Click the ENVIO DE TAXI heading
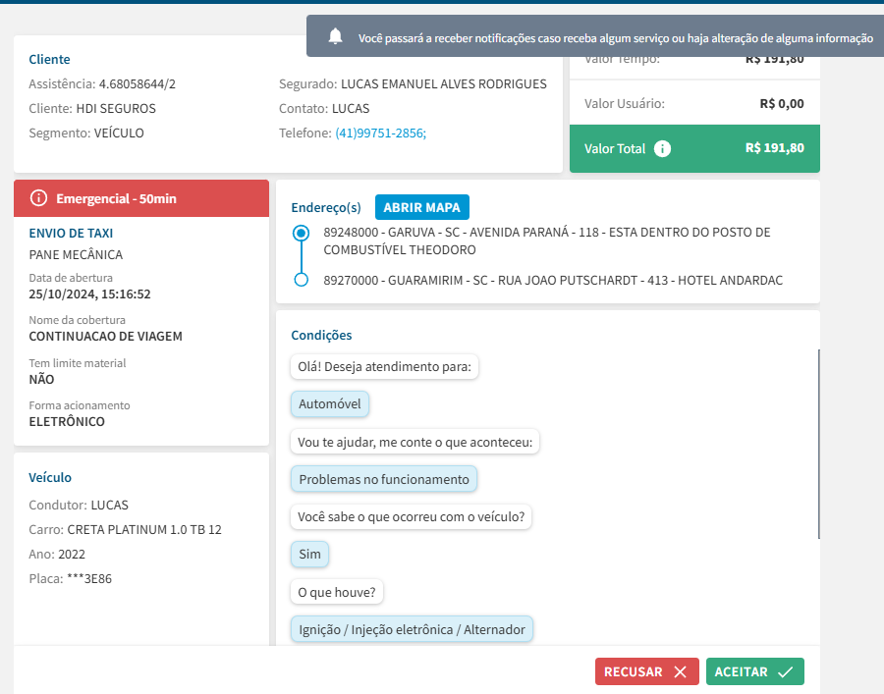This screenshot has height=694, width=884. pyautogui.click(x=71, y=234)
